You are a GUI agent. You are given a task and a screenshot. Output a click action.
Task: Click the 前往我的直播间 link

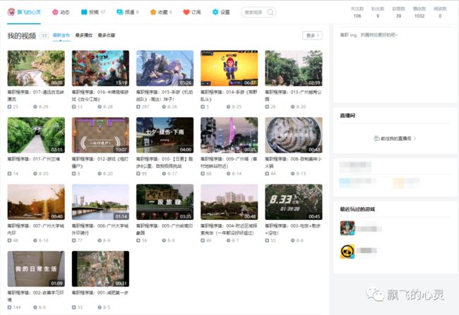pos(396,138)
